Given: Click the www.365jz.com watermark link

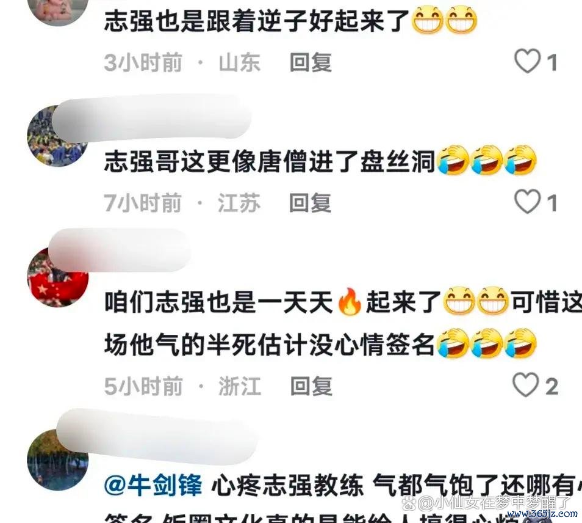Looking at the screenshot, I should (x=542, y=514).
